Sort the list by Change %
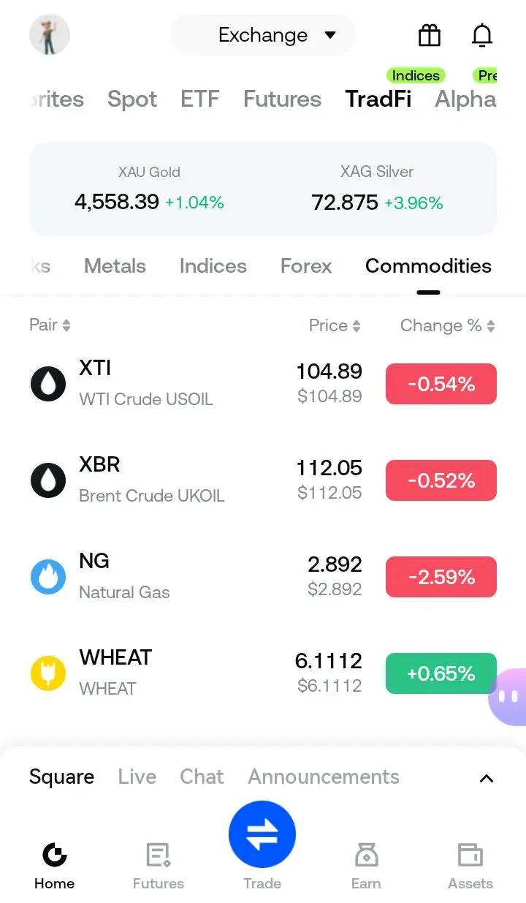The width and height of the screenshot is (526, 903). tap(447, 326)
